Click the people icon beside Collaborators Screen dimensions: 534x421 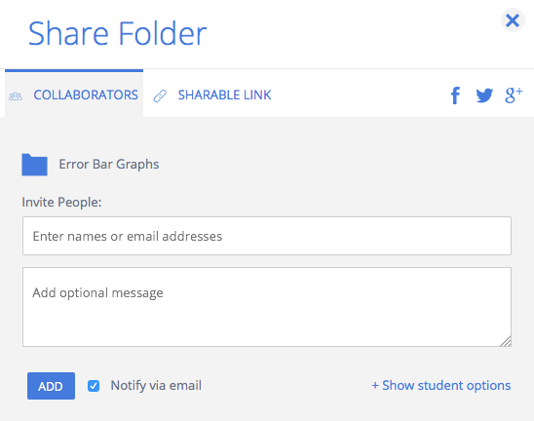click(x=16, y=96)
